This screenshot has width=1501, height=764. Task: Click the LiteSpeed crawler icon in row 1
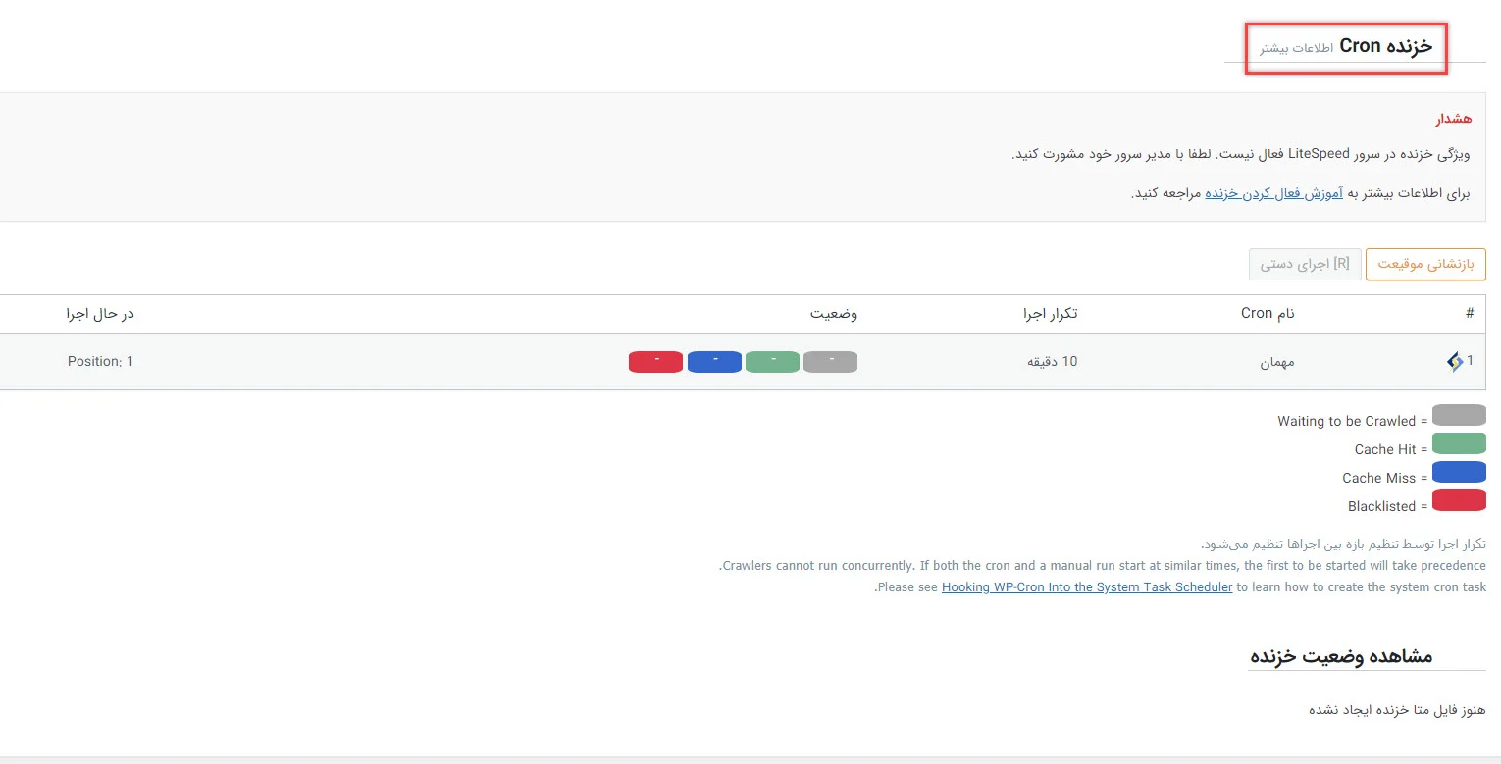pyautogui.click(x=1455, y=362)
